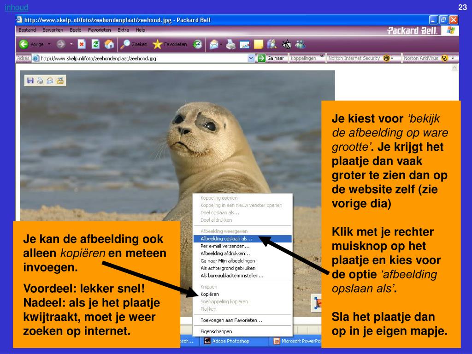The height and width of the screenshot is (354, 472).
Task: Click the History clock icon
Action: (197, 44)
